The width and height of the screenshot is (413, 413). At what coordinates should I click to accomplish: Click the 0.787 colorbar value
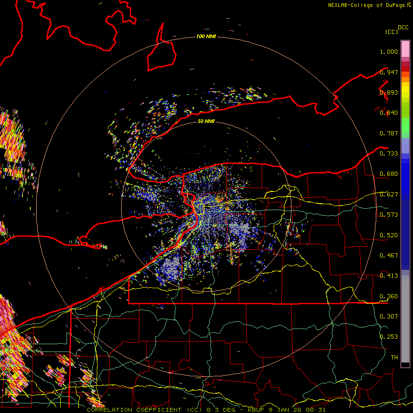389,133
